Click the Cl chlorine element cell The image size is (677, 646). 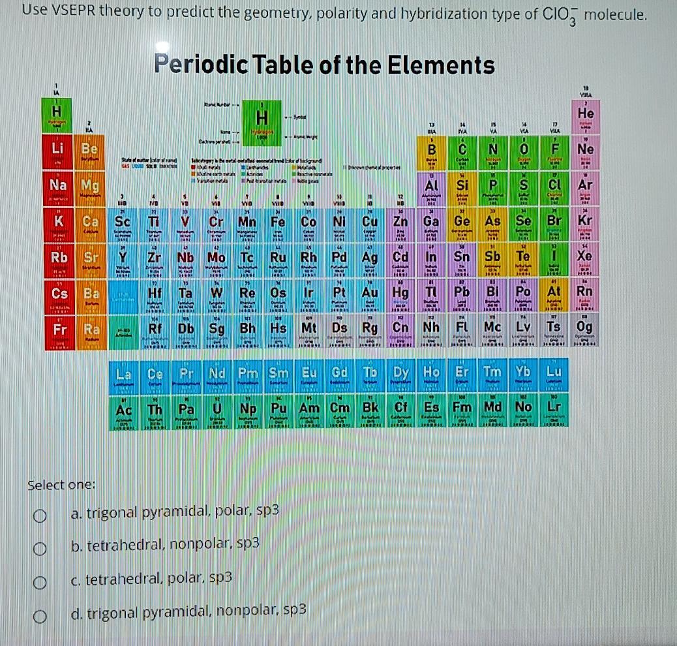(554, 189)
